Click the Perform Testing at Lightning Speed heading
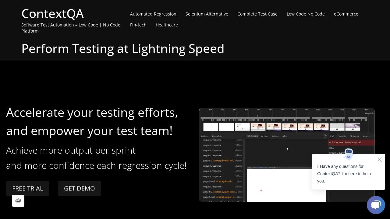Screen dimensions: 390x219 tap(123, 49)
